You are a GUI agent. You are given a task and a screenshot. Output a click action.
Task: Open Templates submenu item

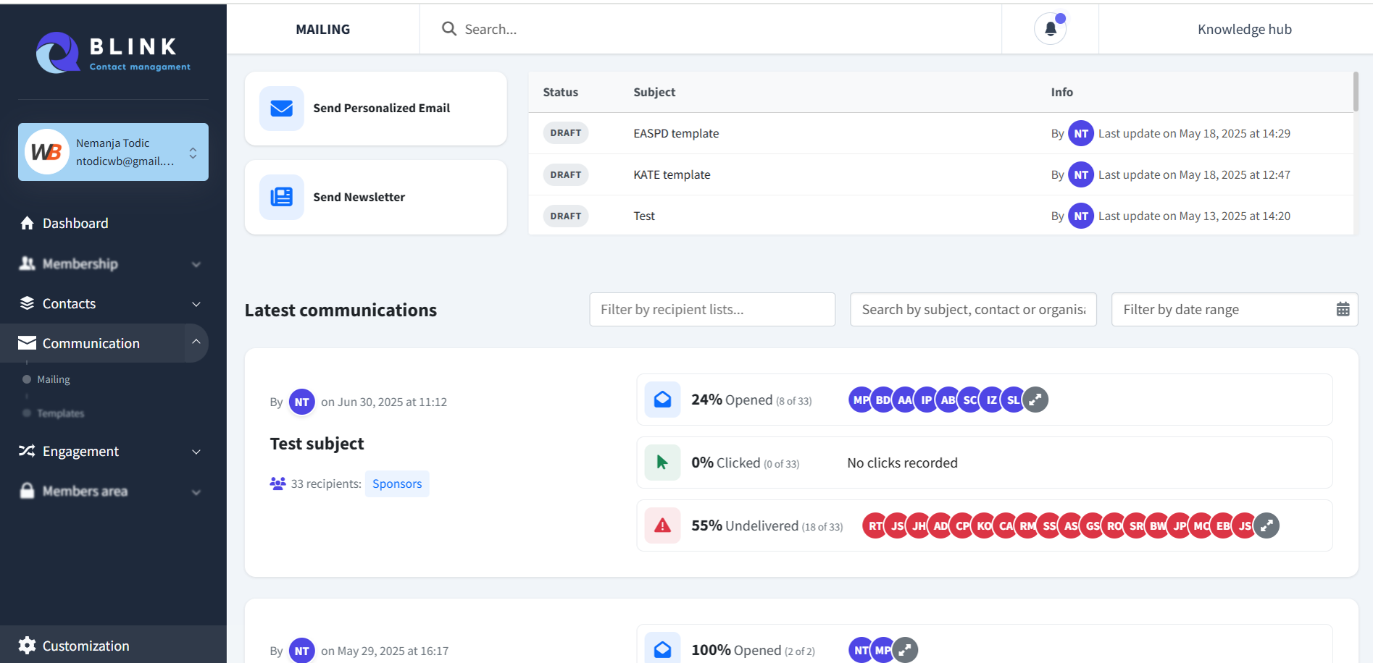coord(61,413)
